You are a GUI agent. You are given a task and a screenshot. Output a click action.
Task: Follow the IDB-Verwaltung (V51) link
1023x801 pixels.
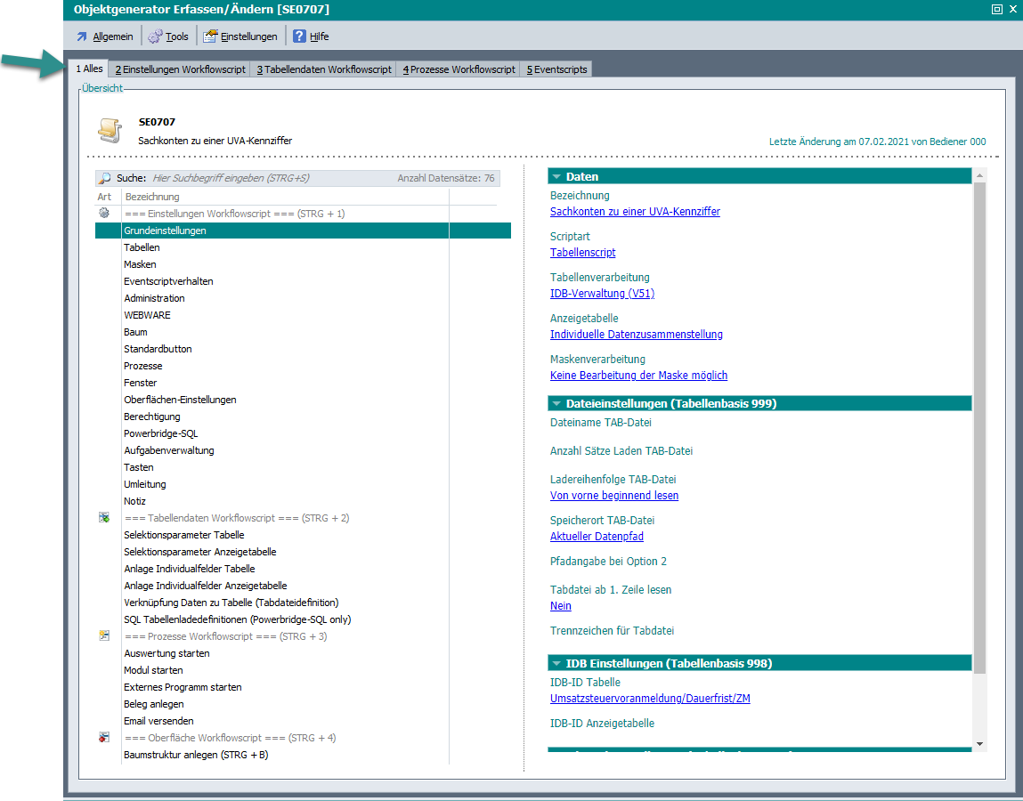pyautogui.click(x=602, y=294)
